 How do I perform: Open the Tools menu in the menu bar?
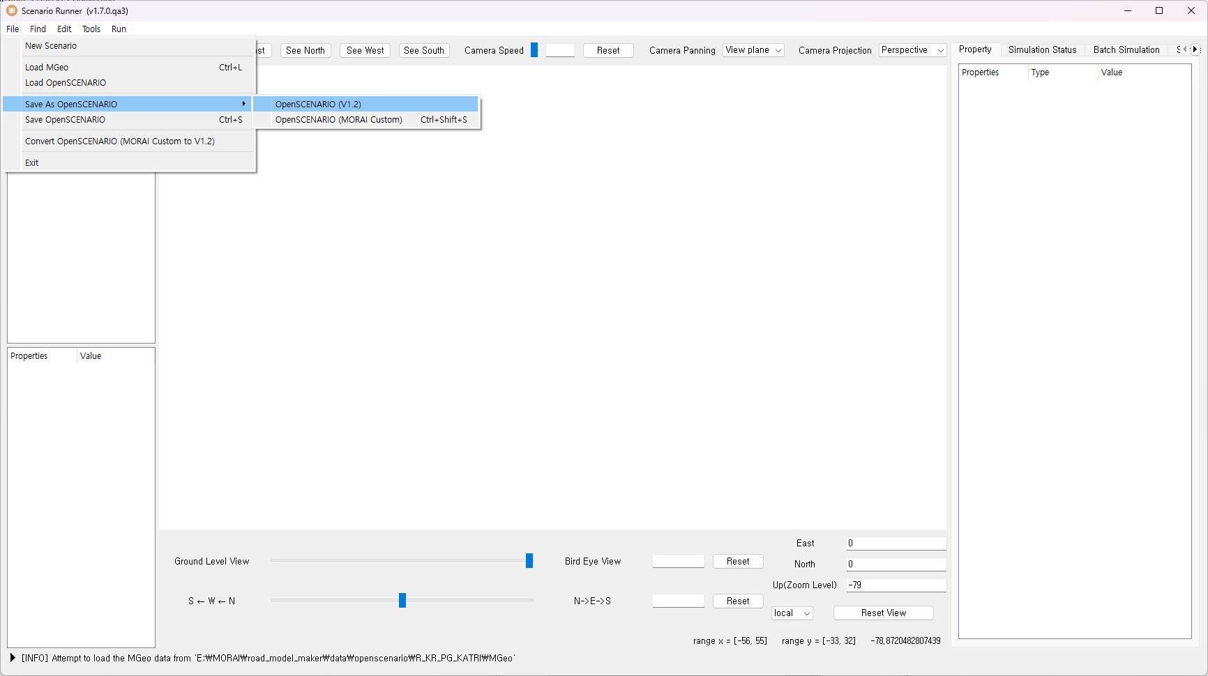coord(91,29)
